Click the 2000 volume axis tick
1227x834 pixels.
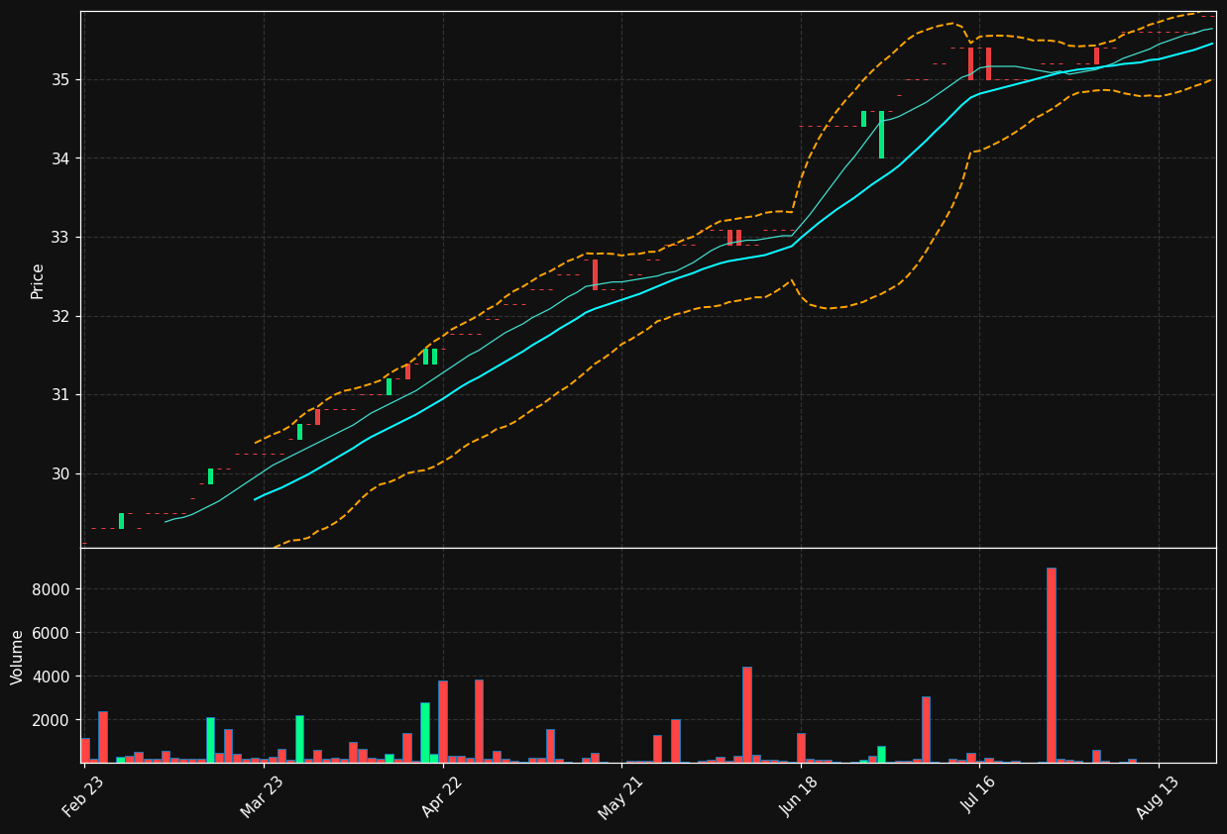click(x=53, y=720)
